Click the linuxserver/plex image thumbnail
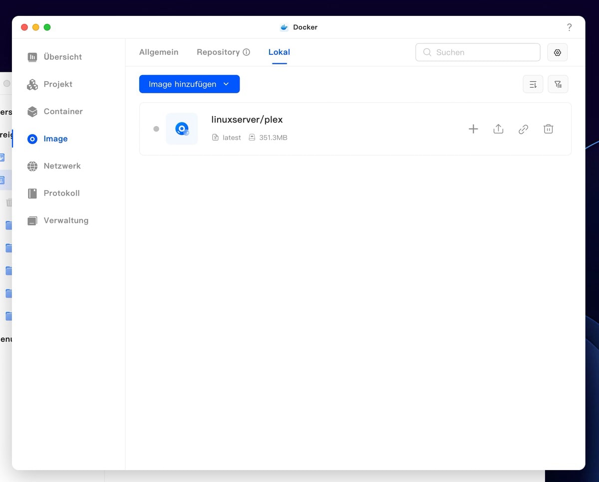 pos(182,129)
